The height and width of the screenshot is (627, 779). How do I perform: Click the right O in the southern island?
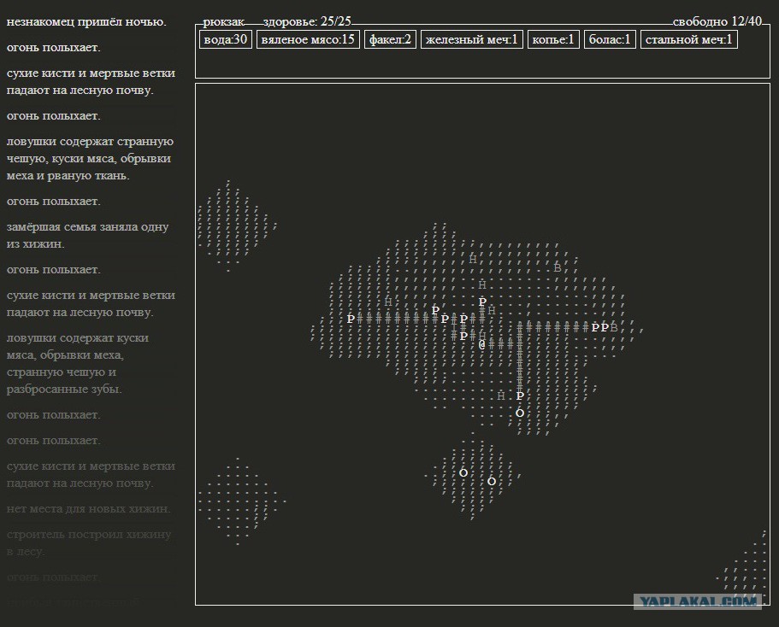click(492, 481)
